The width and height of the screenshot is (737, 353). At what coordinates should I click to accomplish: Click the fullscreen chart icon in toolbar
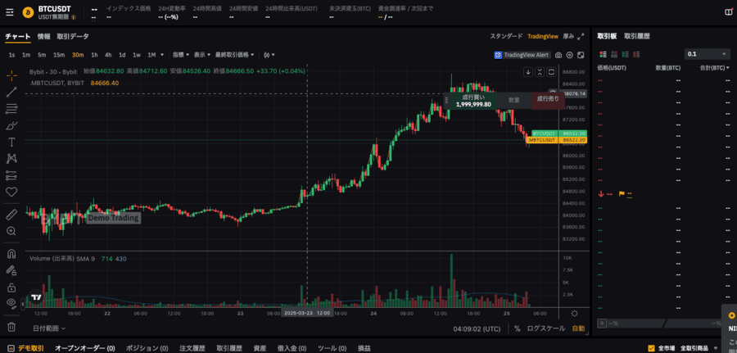(581, 55)
